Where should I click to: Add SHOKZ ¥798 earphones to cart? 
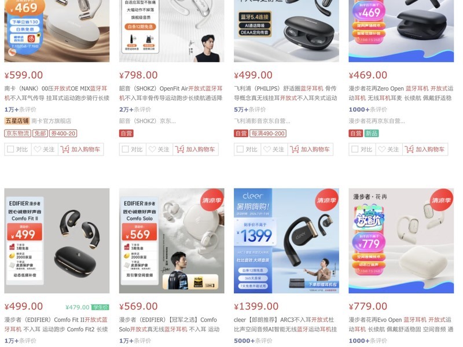(x=196, y=149)
